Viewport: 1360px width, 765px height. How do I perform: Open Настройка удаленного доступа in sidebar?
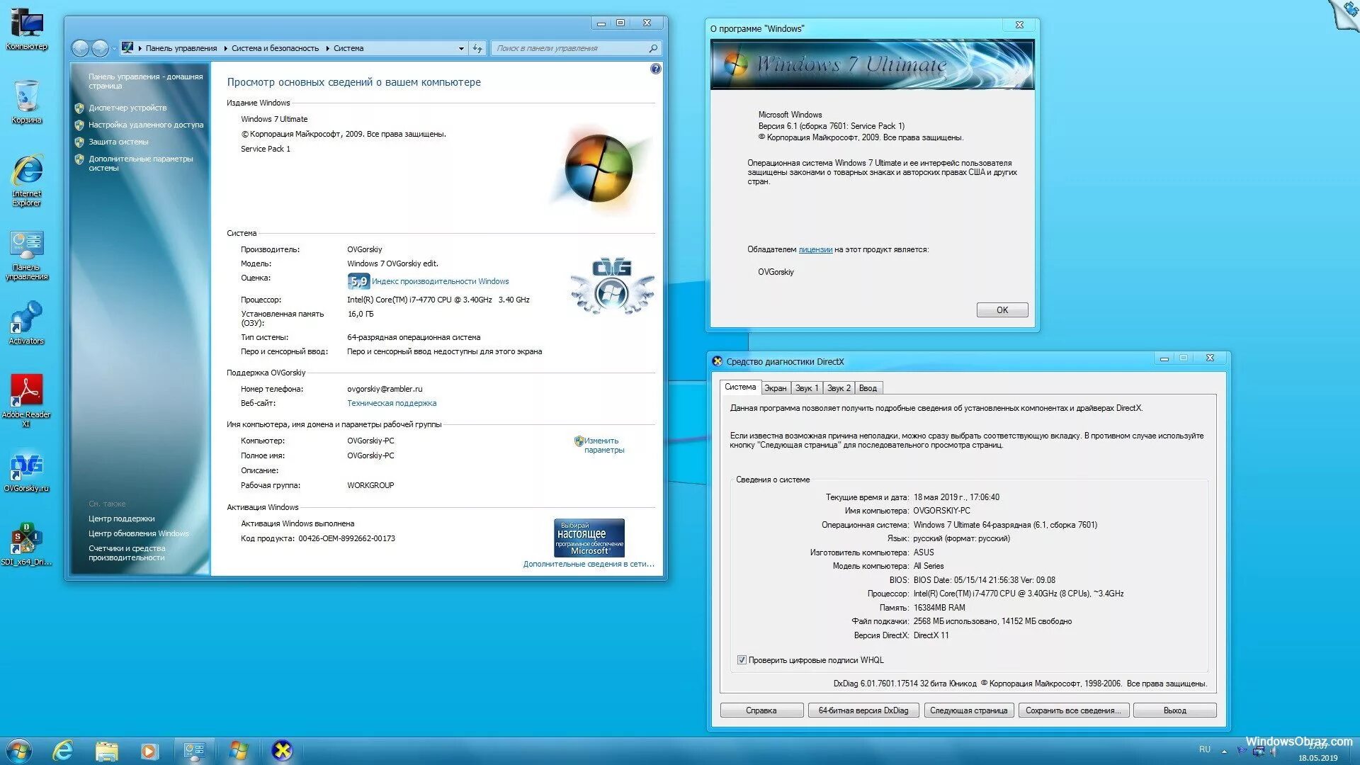(x=146, y=125)
